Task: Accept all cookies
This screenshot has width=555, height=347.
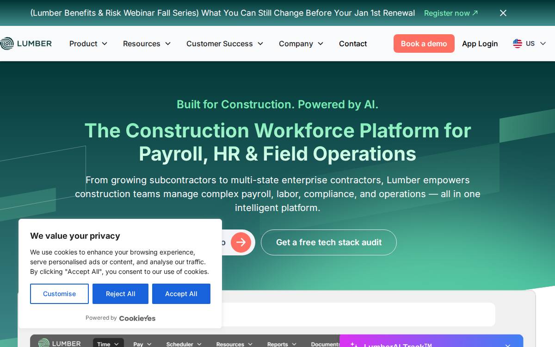Action: point(181,294)
